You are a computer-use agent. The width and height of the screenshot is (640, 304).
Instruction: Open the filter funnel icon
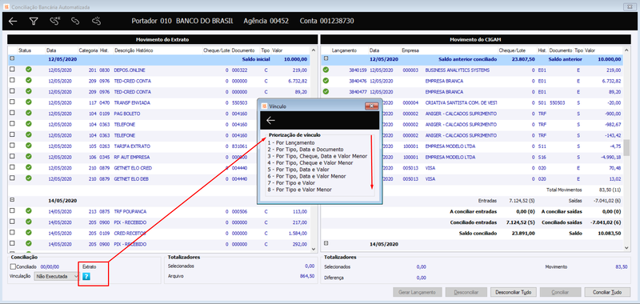pyautogui.click(x=34, y=22)
